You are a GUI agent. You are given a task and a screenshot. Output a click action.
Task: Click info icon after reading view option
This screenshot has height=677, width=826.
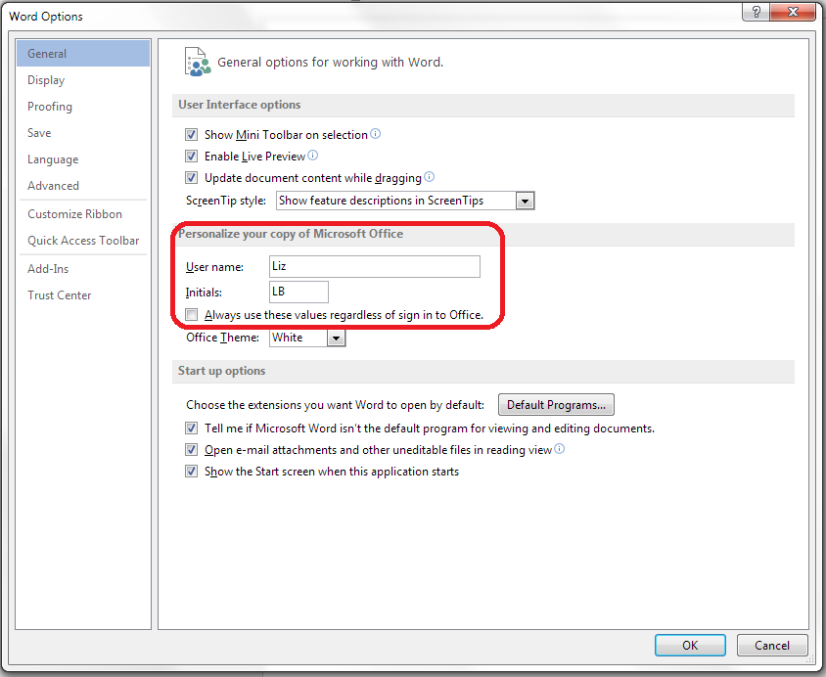[x=560, y=449]
